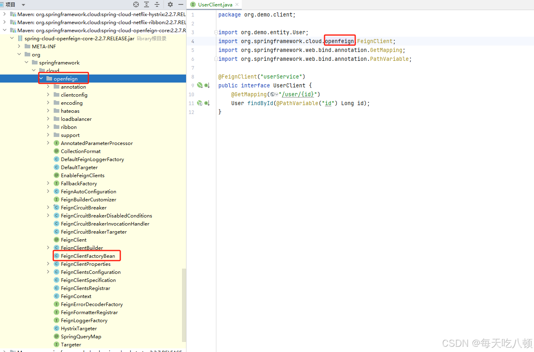The width and height of the screenshot is (534, 352).
Task: Select the encoding package folder
Action: (72, 103)
